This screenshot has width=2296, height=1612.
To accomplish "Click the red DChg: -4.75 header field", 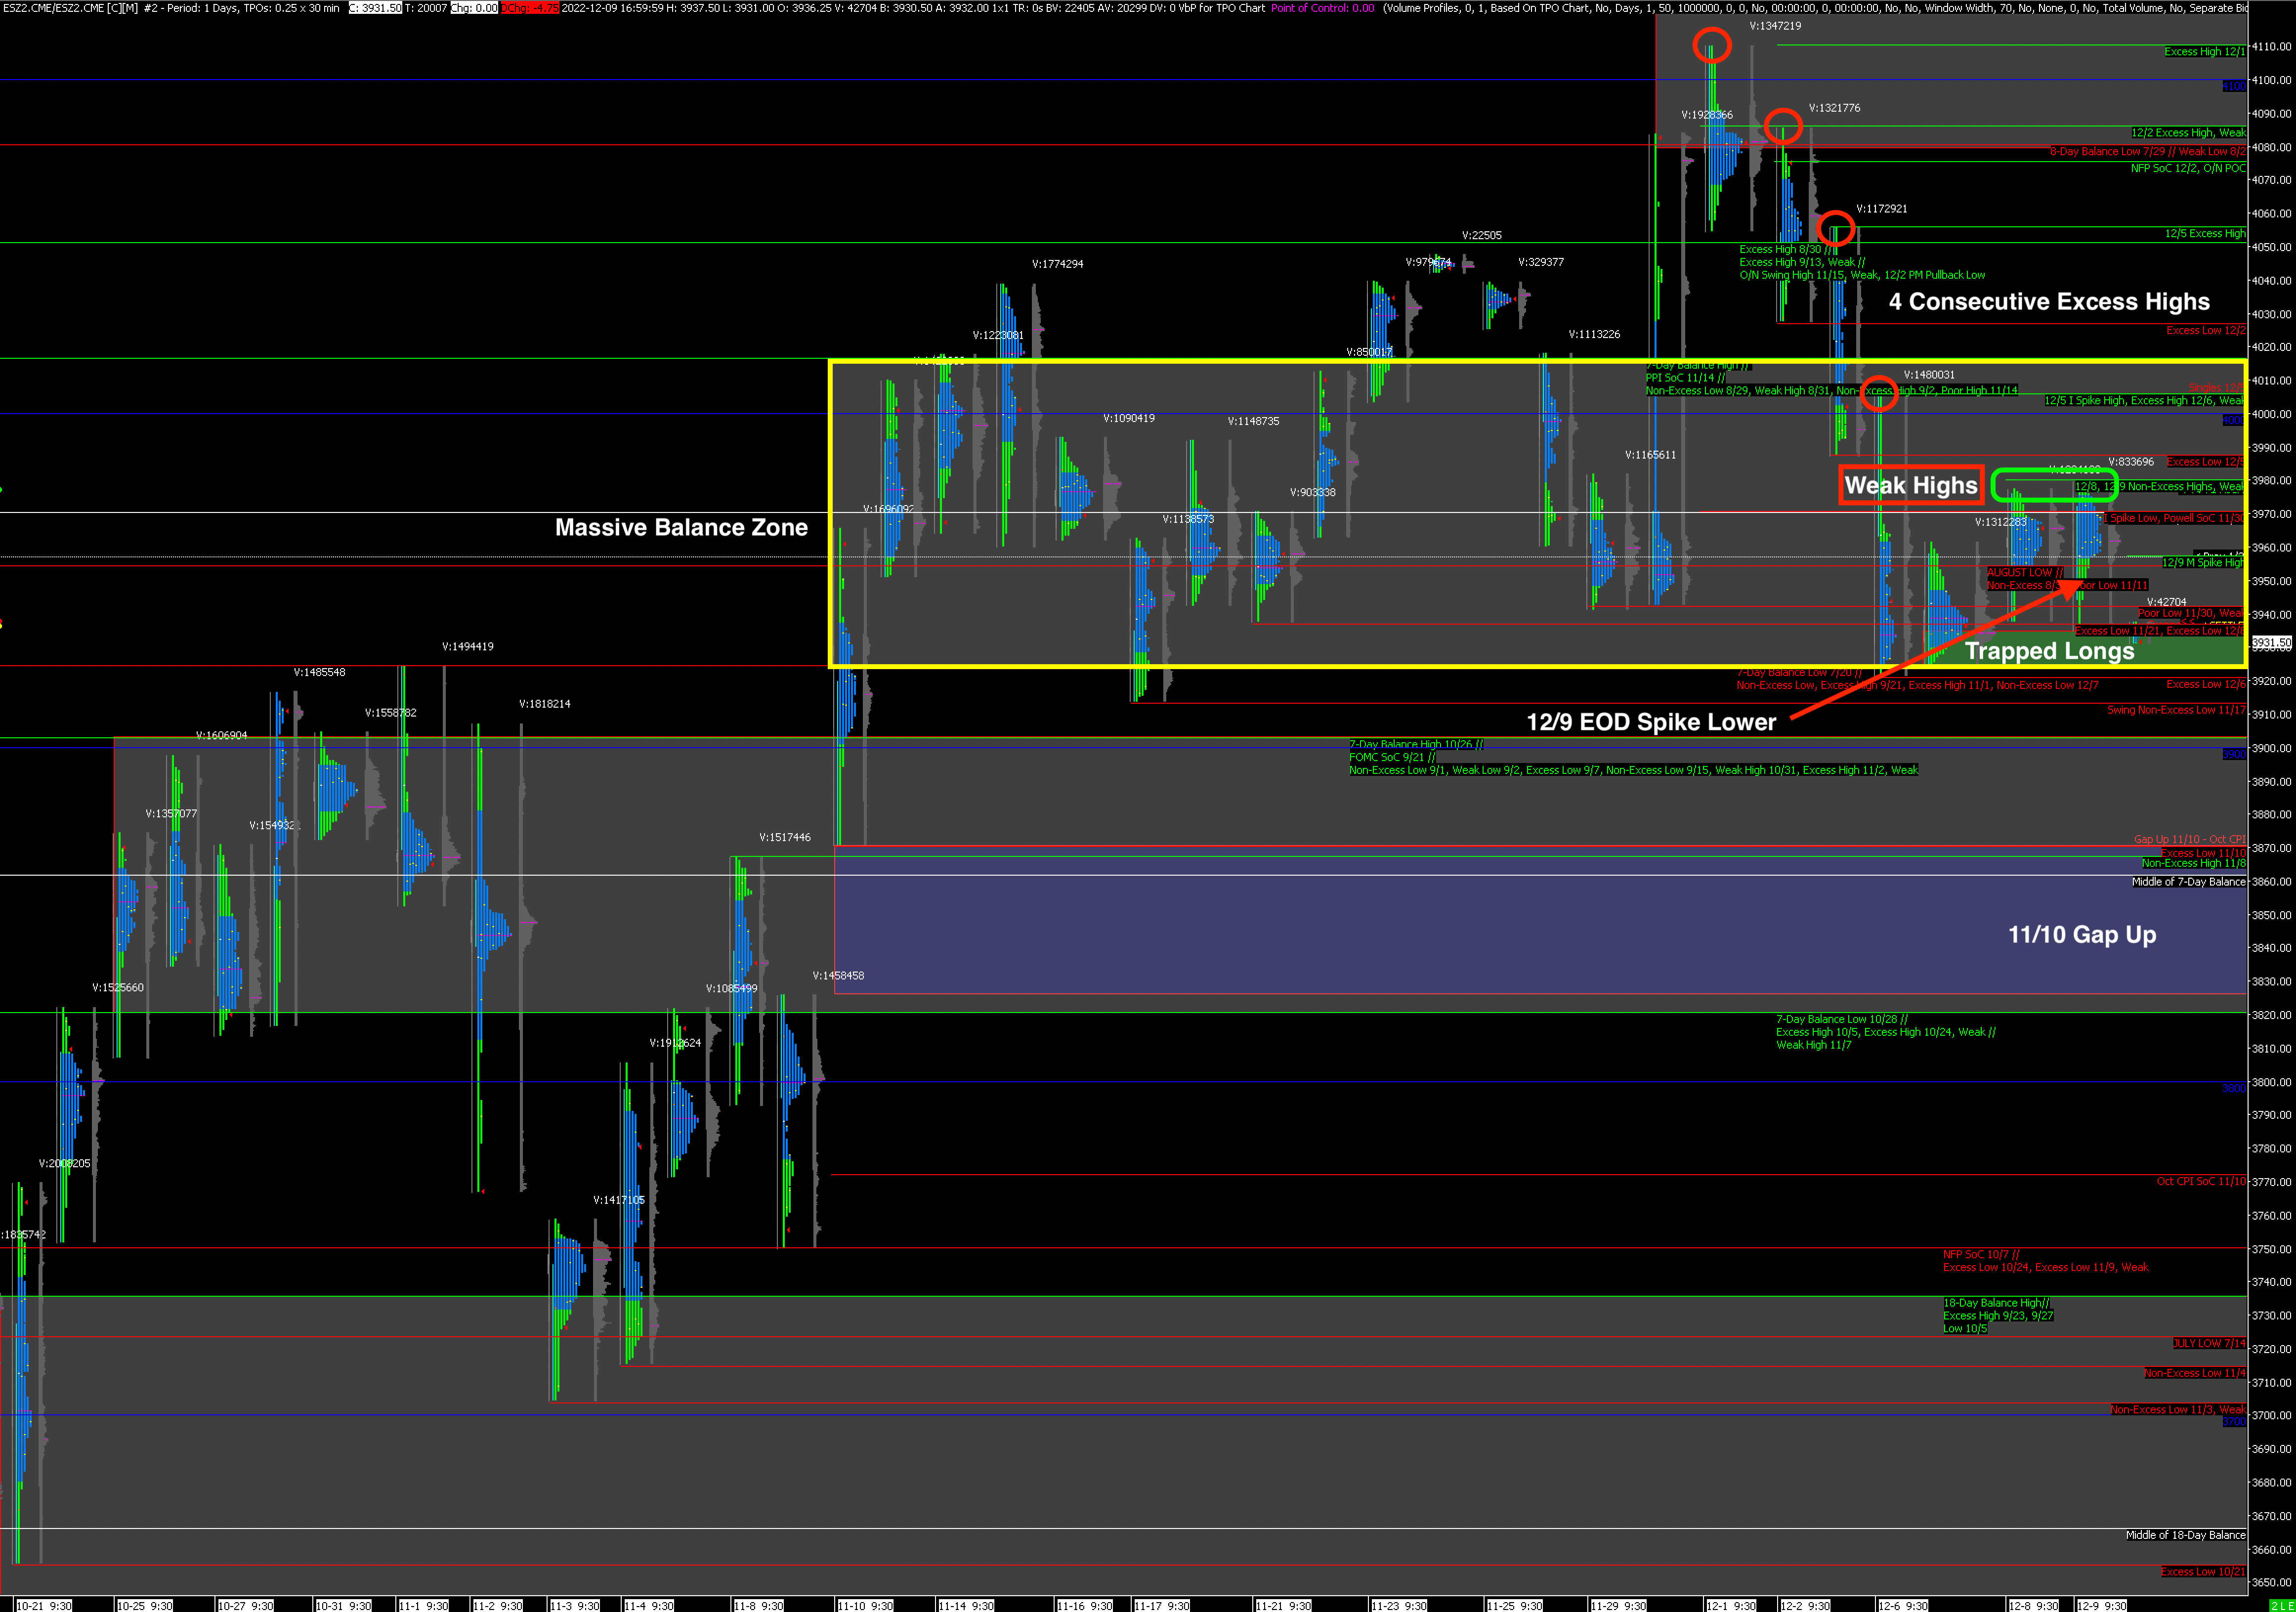I will [530, 8].
